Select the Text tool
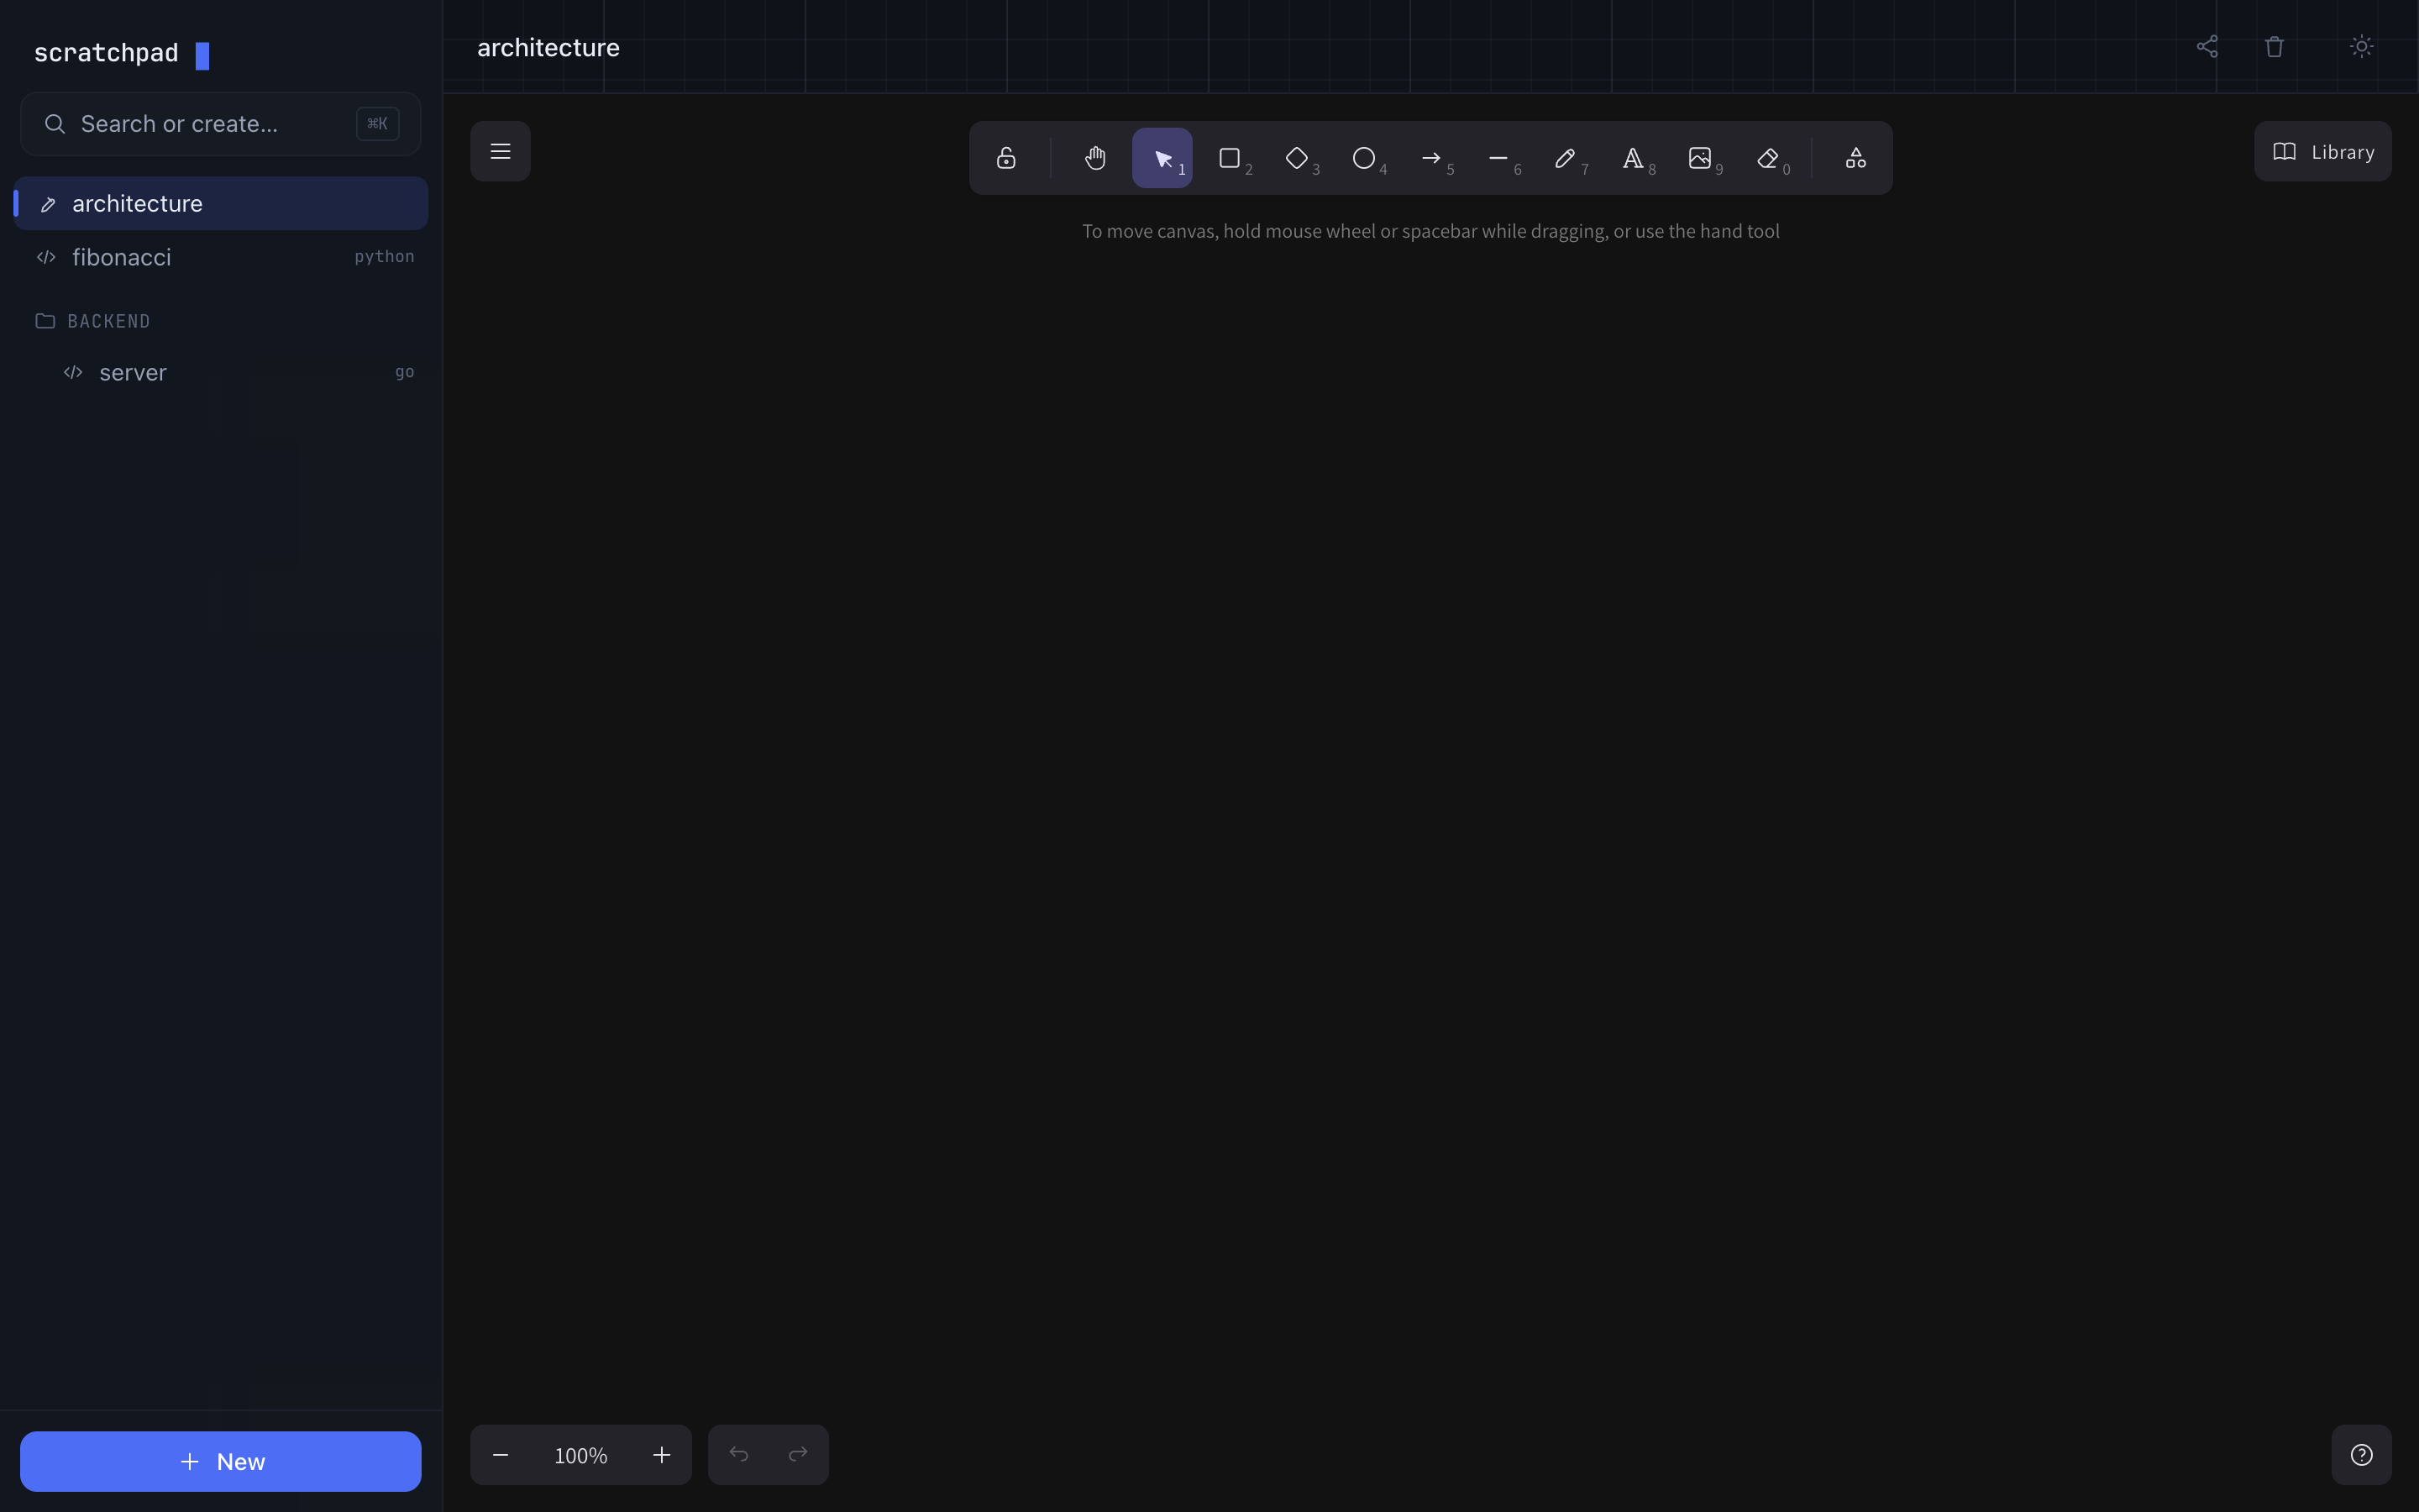 [x=1632, y=158]
